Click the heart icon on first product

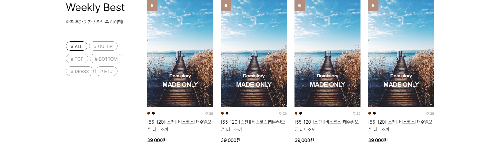pos(207,113)
